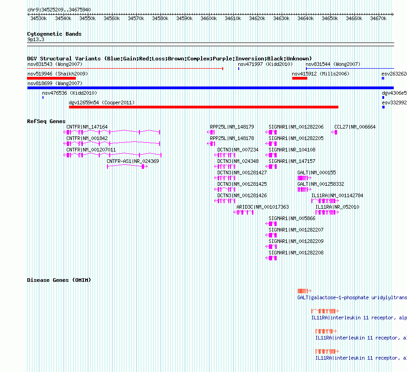Select the orange GALT OMIM gene glyph
This screenshot has width=407, height=372.
click(305, 291)
